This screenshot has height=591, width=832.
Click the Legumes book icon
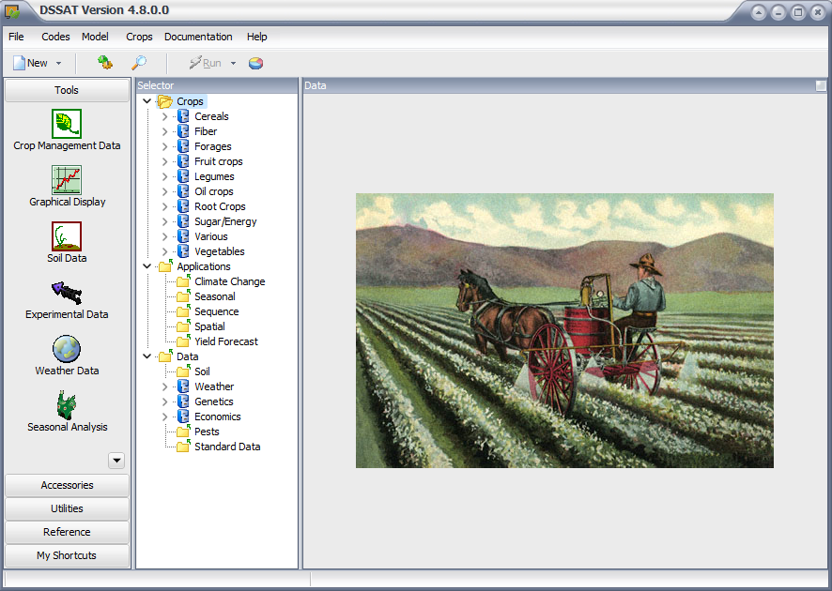pyautogui.click(x=183, y=176)
